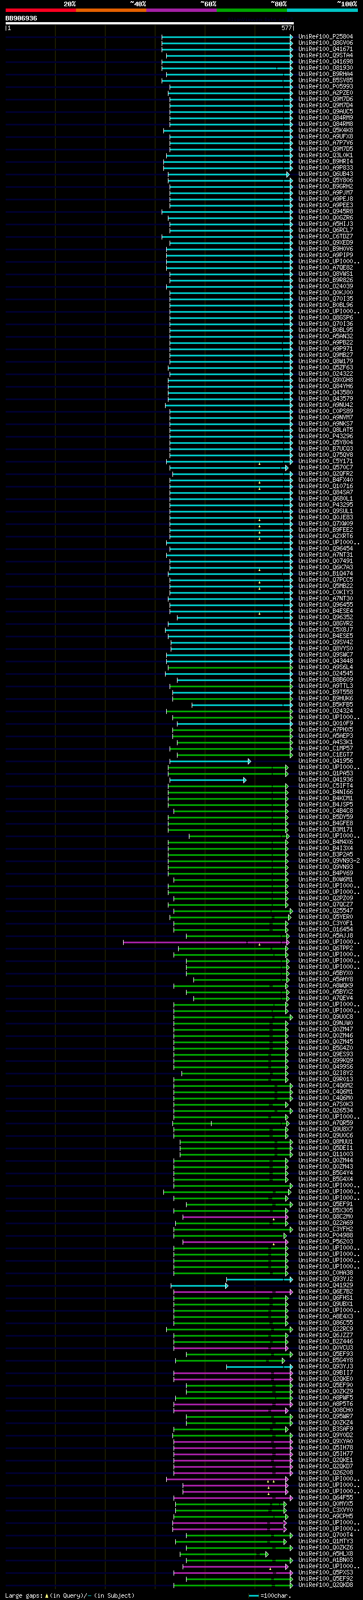
Task: Click hit label UniRef100_B3SAF9
Action: pyautogui.click(x=326, y=1429)
